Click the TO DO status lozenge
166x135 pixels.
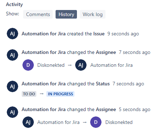pos(29,94)
